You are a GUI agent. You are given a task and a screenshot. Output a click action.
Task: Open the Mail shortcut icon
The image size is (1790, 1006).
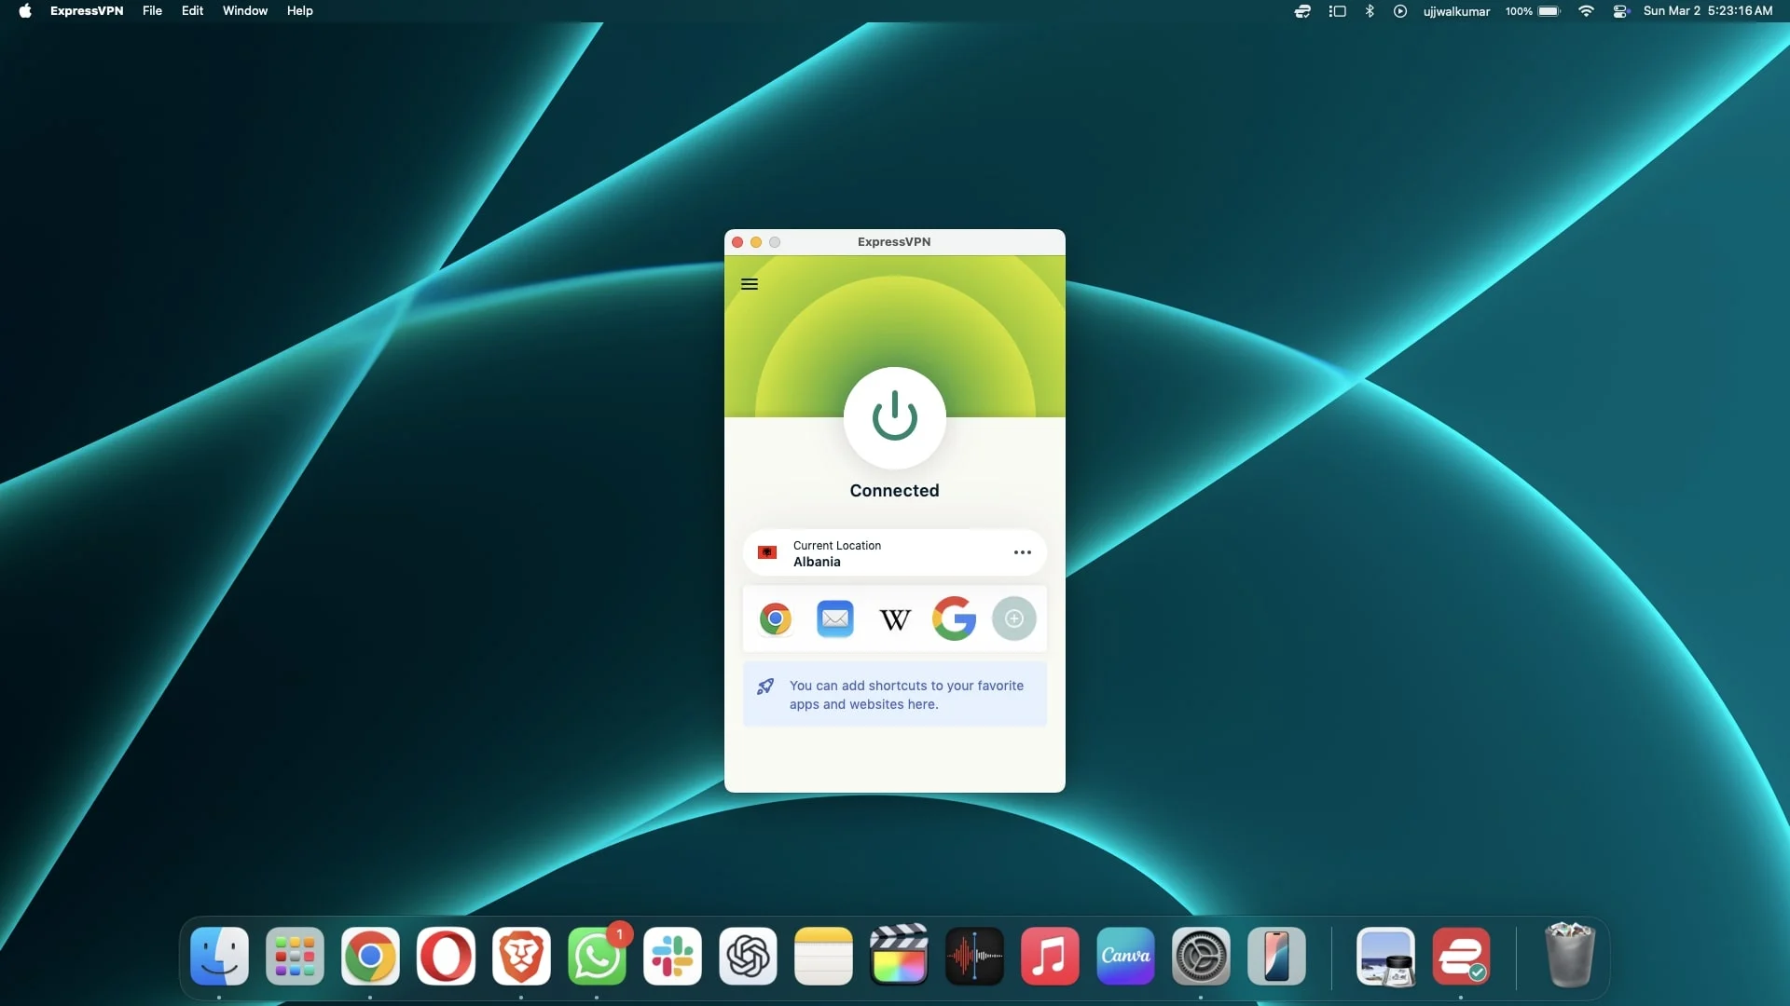coord(834,619)
